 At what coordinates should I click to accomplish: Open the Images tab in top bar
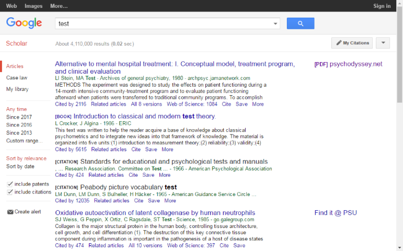(x=33, y=6)
